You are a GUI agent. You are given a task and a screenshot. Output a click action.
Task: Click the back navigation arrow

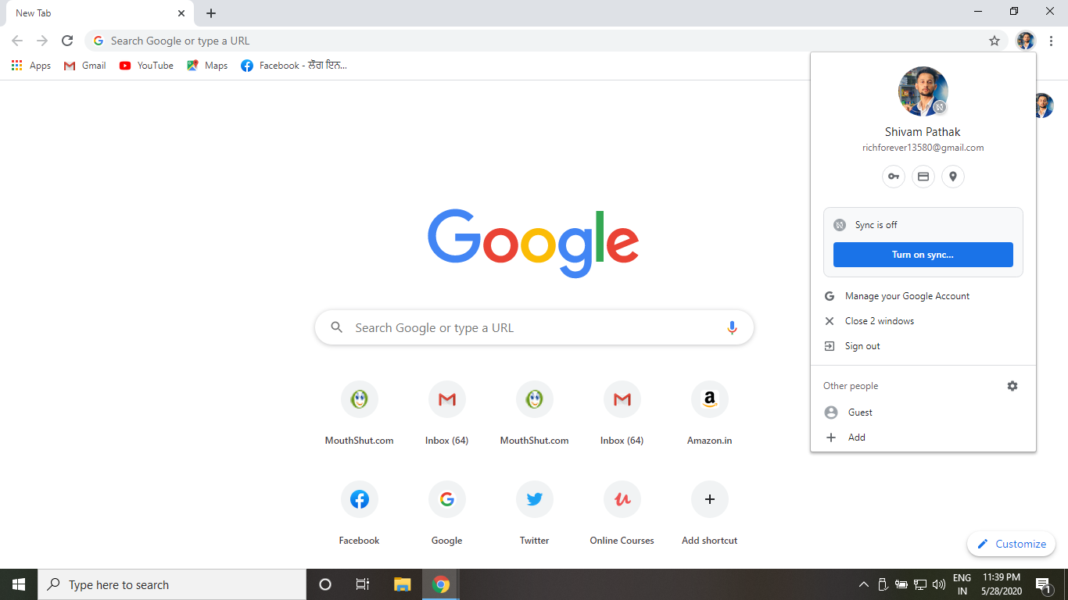(17, 41)
